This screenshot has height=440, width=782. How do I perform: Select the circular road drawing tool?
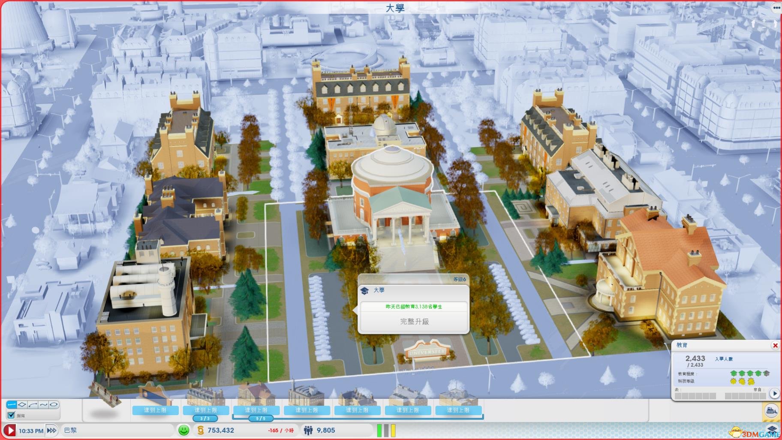[x=54, y=404]
